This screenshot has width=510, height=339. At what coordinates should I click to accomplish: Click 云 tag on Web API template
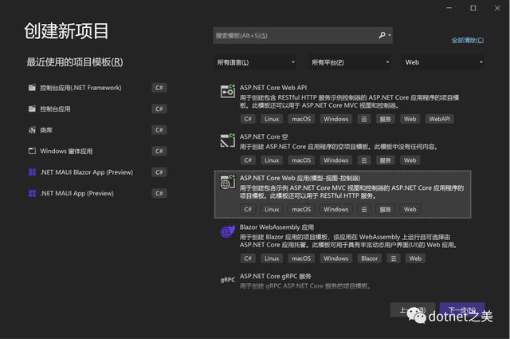(x=364, y=119)
